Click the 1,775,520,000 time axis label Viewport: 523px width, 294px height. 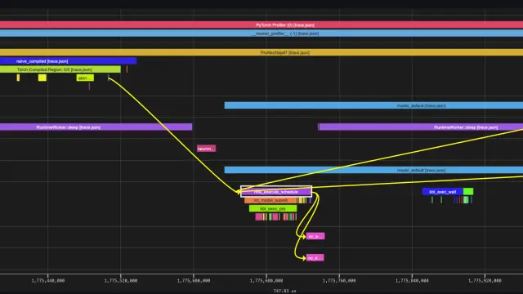click(121, 281)
